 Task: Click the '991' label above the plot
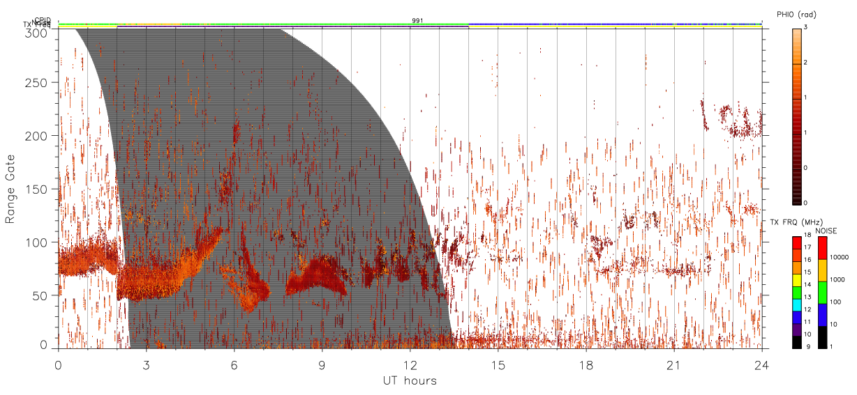(x=417, y=21)
